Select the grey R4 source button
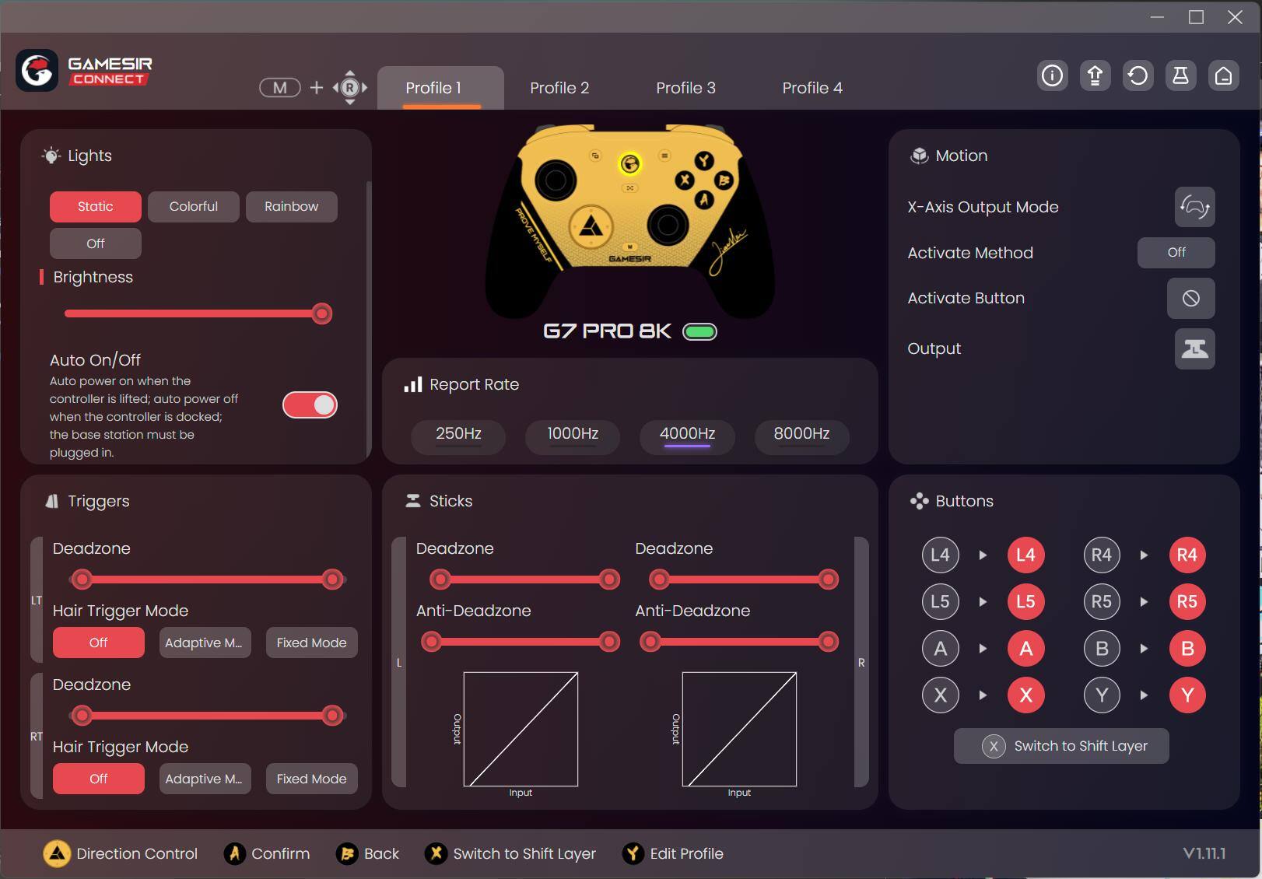 click(1101, 555)
